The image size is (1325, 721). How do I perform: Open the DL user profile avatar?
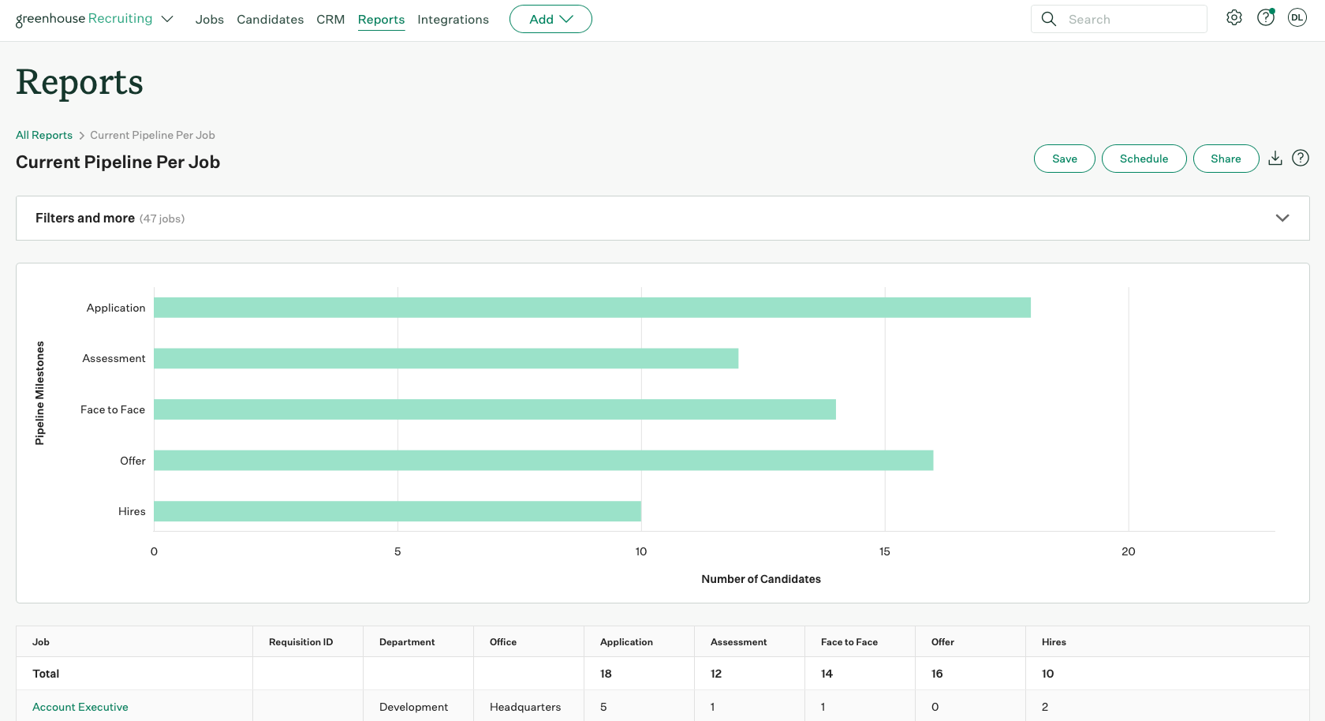click(1297, 18)
